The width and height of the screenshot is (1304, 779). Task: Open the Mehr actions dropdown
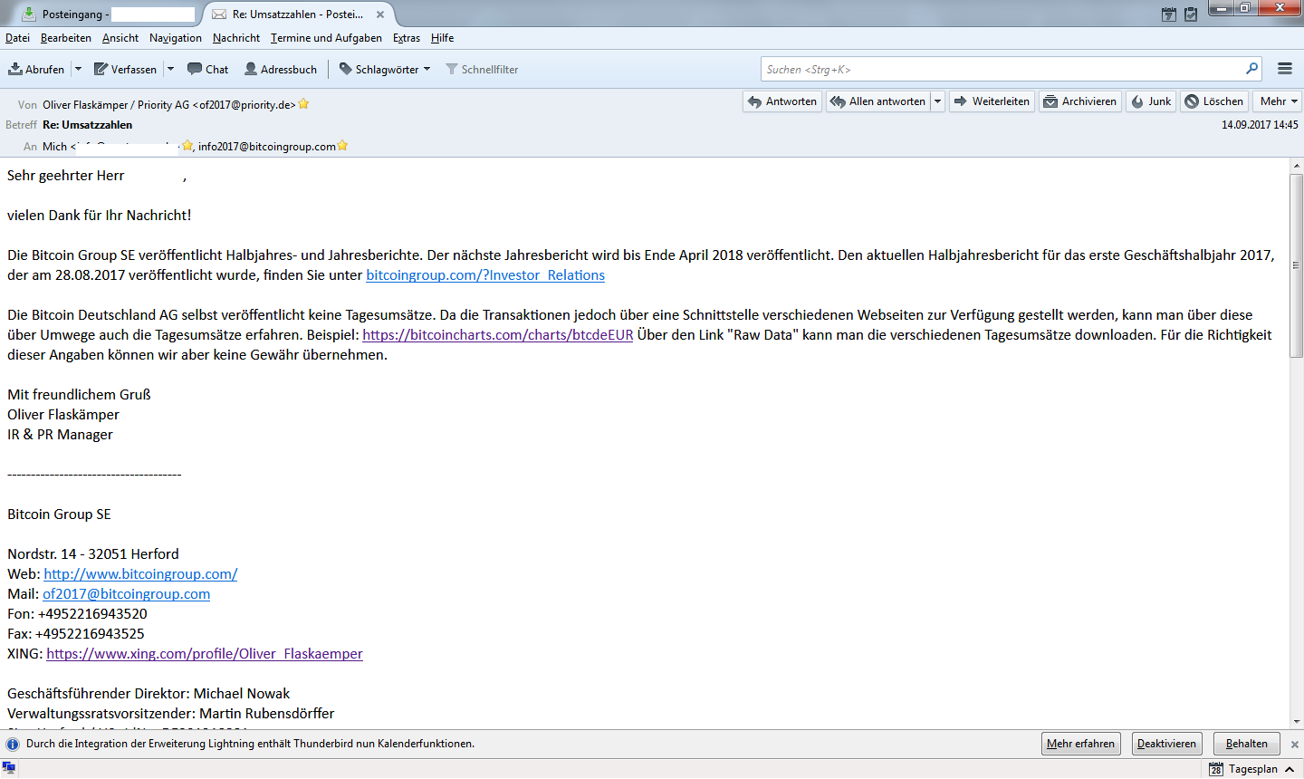point(1279,101)
